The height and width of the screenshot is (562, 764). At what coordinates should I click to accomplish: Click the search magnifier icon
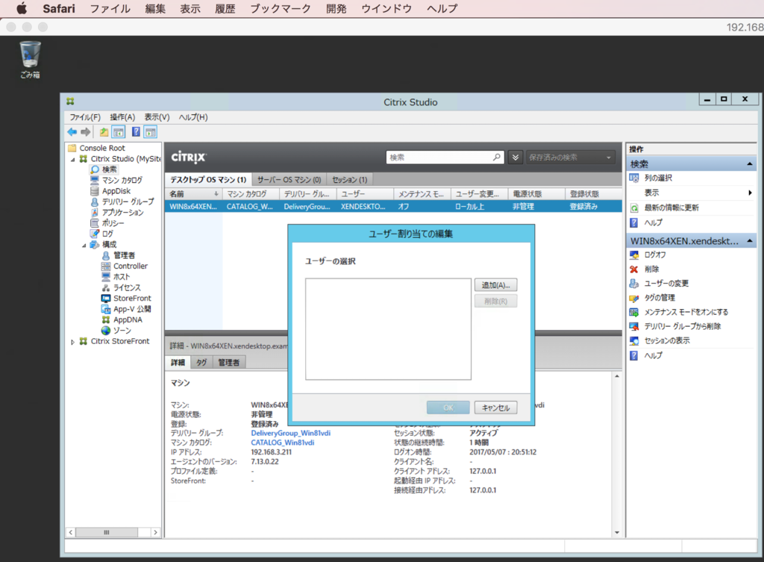pyautogui.click(x=496, y=157)
